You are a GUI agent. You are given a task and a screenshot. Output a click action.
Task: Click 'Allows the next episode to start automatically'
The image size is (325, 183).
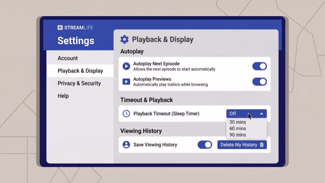pyautogui.click(x=174, y=69)
